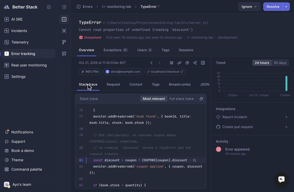Open the top-level Tags tab
The image size is (294, 192).
[x=165, y=50]
